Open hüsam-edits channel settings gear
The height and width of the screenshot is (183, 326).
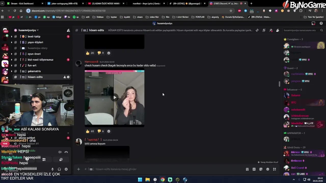click(68, 77)
